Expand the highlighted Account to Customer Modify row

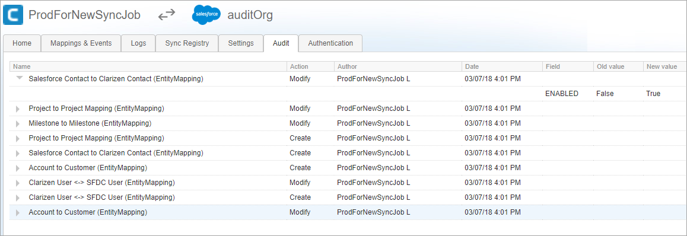(x=18, y=213)
